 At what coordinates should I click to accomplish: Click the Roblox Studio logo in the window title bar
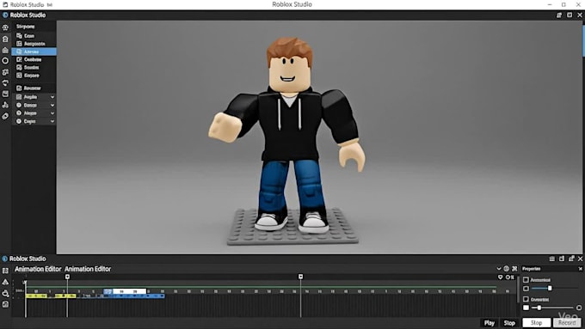5,4
